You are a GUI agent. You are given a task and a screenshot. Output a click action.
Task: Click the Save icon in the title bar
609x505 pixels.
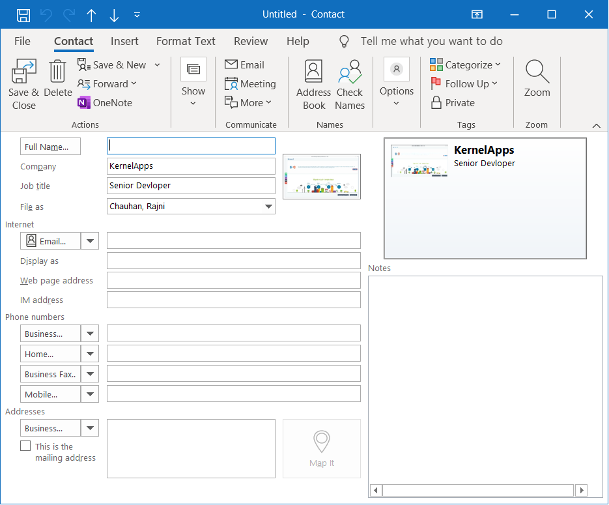point(23,15)
